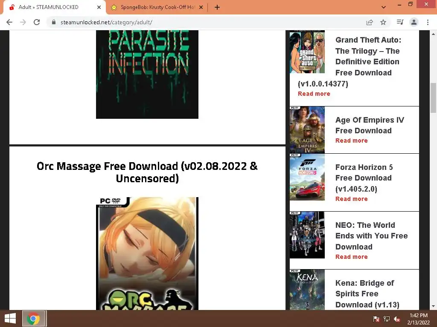This screenshot has width=437, height=327.
Task: Open the media control icon
Action: click(400, 22)
